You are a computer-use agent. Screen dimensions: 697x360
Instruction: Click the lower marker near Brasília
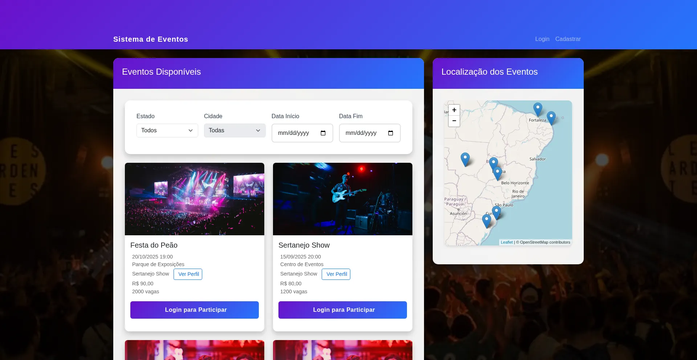pyautogui.click(x=497, y=174)
